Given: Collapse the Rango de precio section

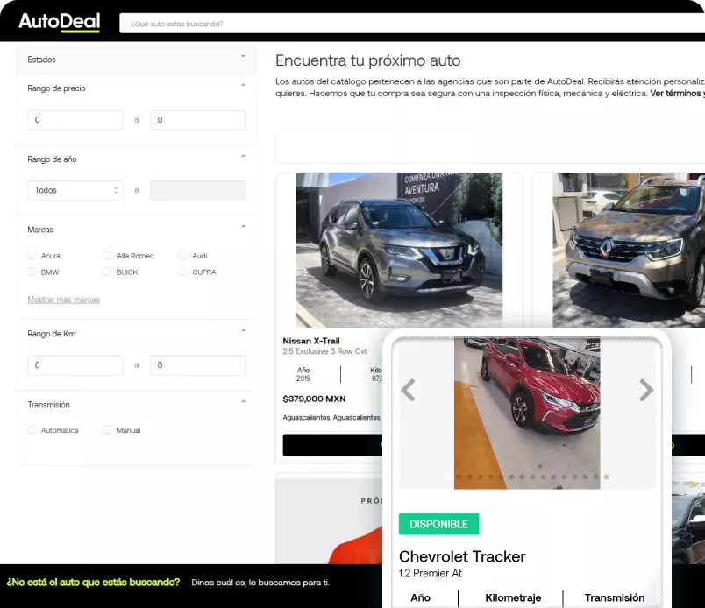Looking at the screenshot, I should point(243,85).
